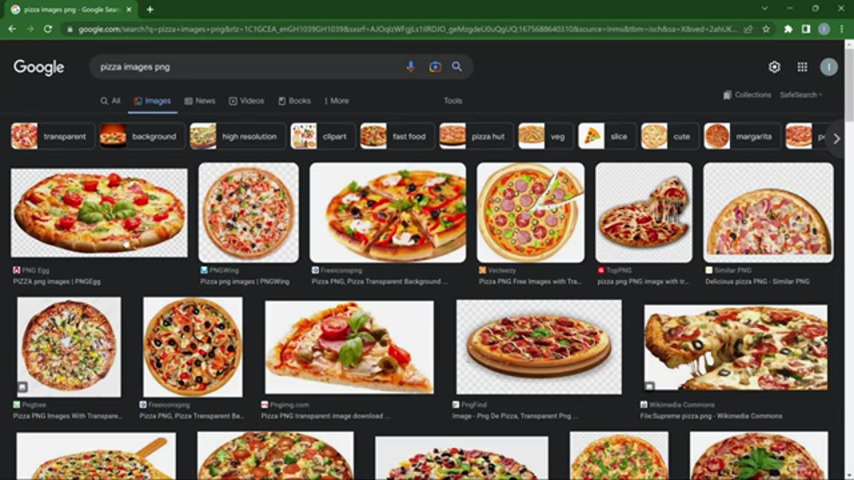Open the SafeSearch dropdown
Image resolution: width=854 pixels, height=480 pixels.
point(801,95)
